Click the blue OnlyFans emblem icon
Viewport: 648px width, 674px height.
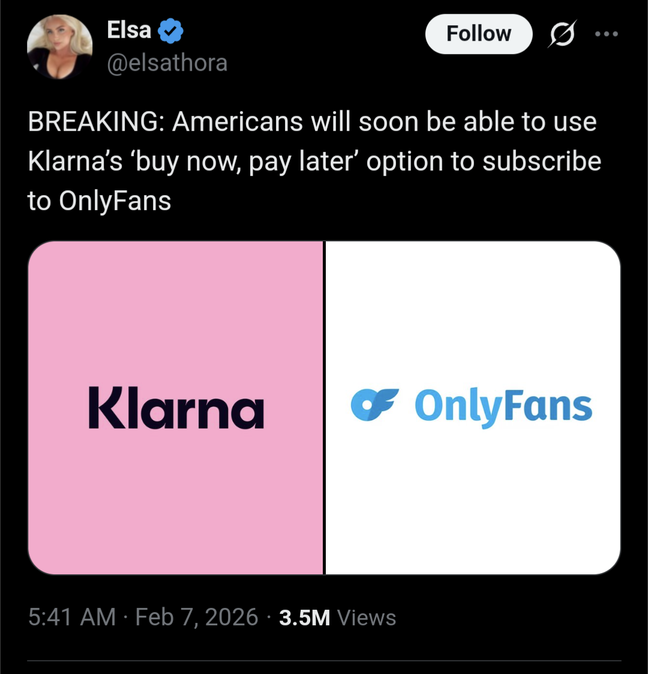tap(374, 404)
